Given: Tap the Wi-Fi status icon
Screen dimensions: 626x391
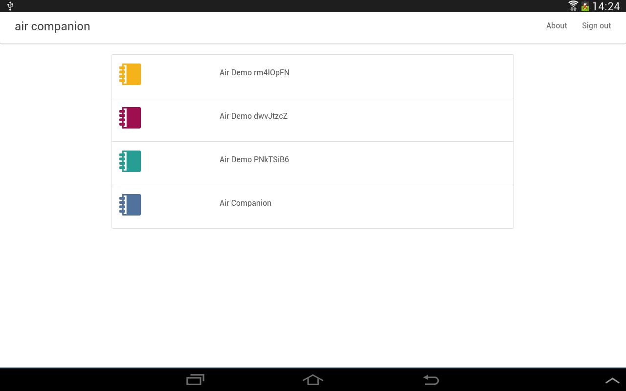Looking at the screenshot, I should click(x=573, y=6).
